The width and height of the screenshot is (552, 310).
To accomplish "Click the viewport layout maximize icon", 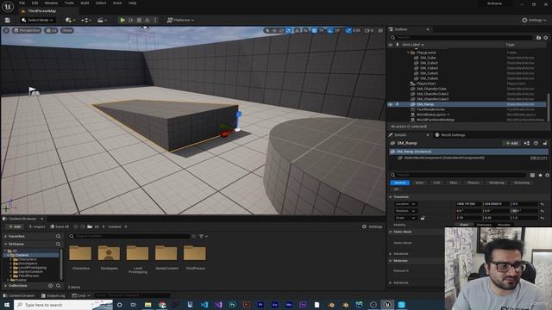I will [380, 31].
